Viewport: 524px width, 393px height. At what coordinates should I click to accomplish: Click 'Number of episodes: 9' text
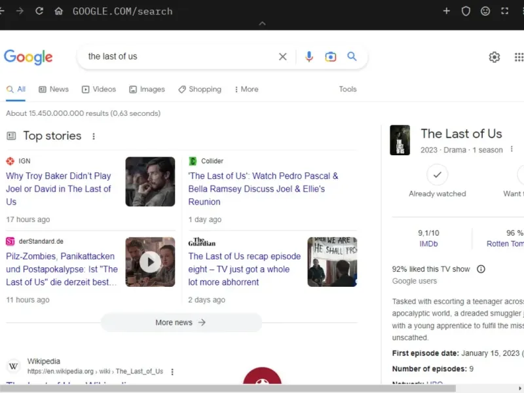pyautogui.click(x=433, y=369)
